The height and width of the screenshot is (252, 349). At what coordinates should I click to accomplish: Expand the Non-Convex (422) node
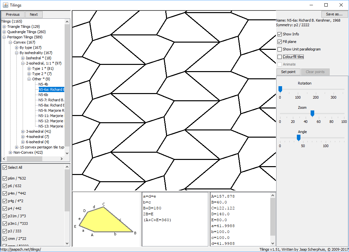[x=10, y=153]
